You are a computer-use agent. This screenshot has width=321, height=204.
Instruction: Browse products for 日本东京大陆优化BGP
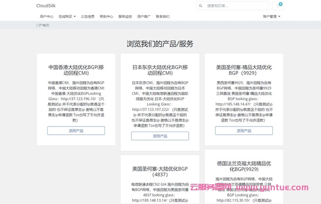160,136
